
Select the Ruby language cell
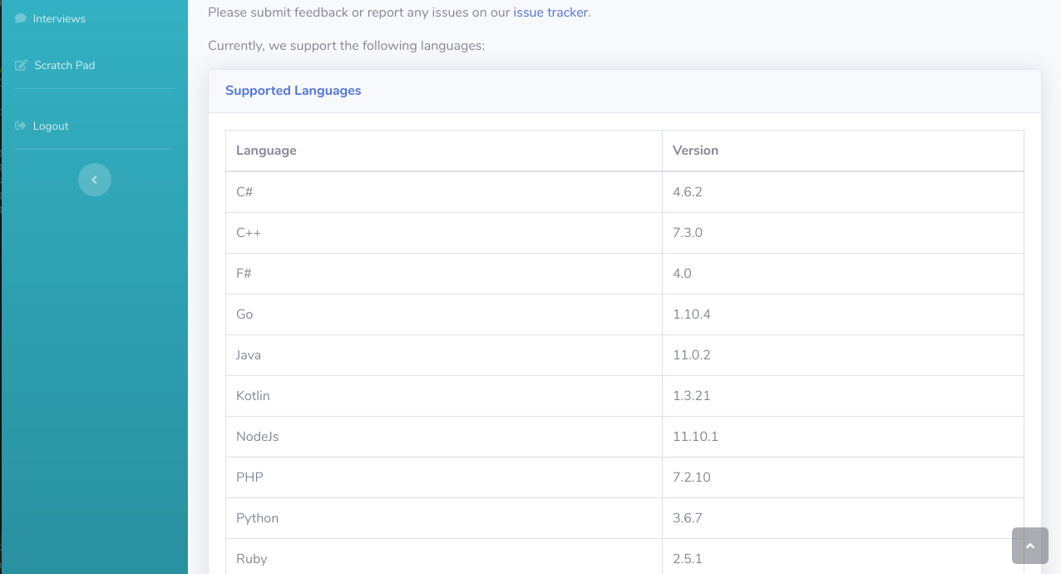tap(444, 557)
